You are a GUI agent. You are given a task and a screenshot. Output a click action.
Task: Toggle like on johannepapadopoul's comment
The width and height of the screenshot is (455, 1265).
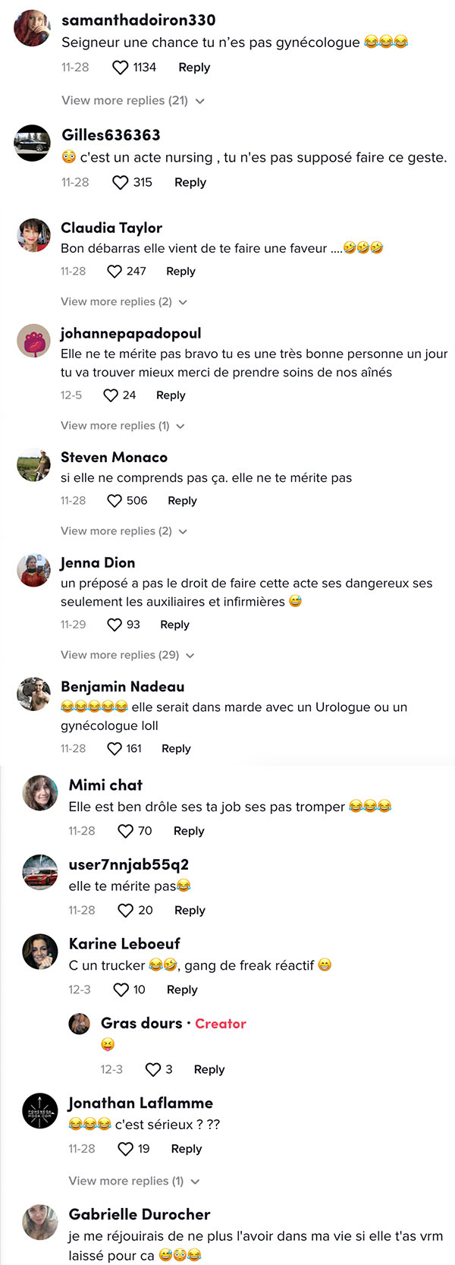tap(111, 395)
